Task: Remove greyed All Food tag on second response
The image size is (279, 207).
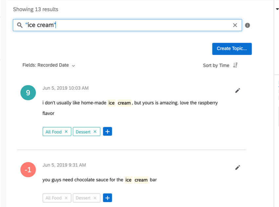Action: (x=66, y=198)
